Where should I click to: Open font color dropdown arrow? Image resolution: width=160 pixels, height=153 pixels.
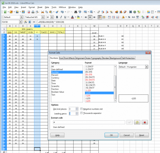(75, 17)
